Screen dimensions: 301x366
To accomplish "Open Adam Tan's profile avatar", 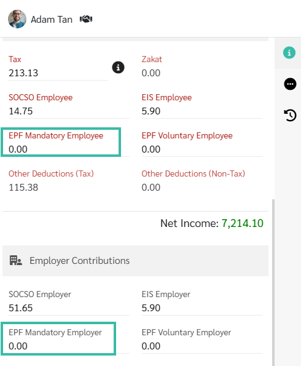I will 17,19.
